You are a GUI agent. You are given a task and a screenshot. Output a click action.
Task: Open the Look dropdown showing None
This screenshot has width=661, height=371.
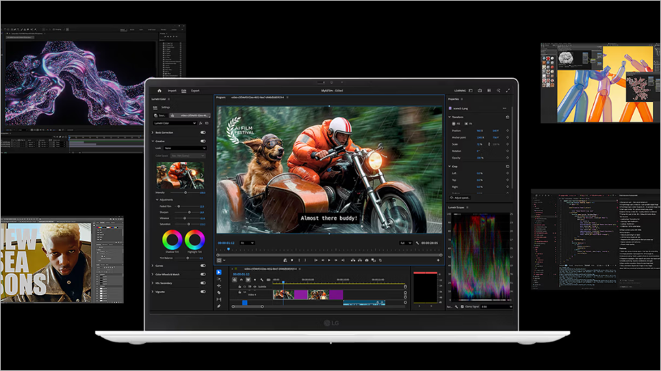185,148
